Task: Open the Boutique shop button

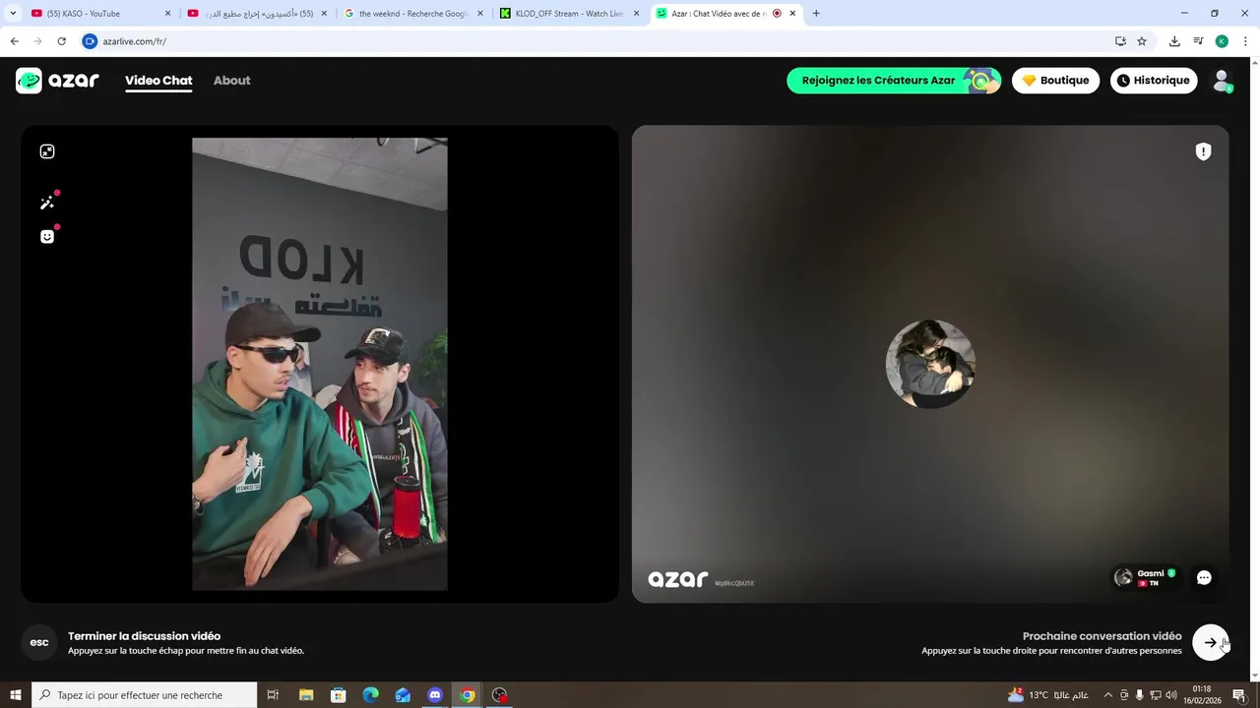Action: click(1055, 81)
